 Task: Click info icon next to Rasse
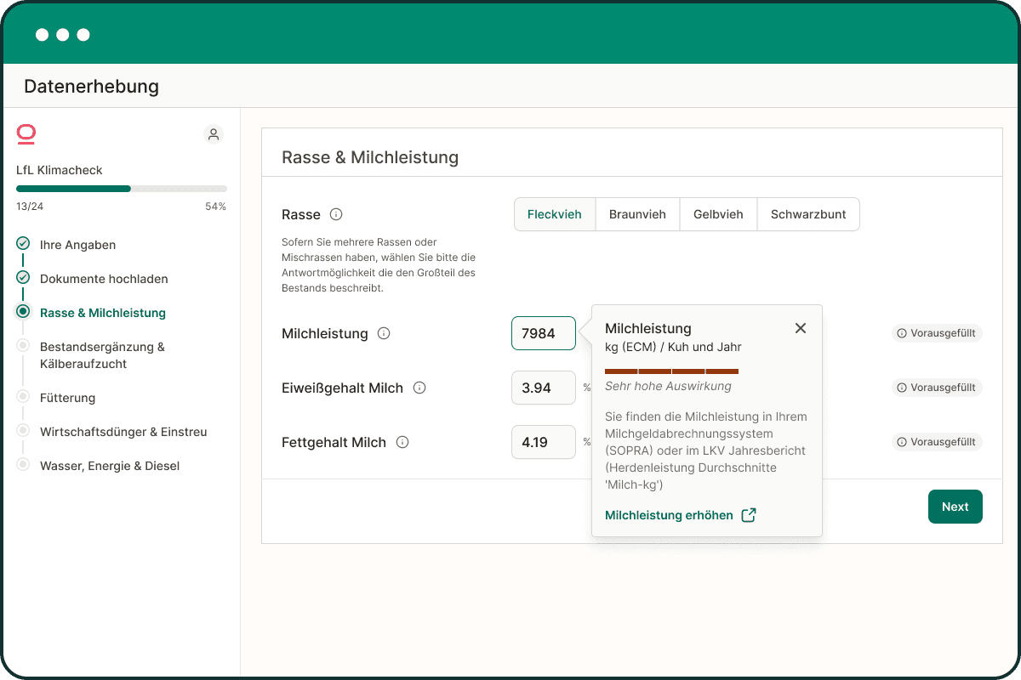[336, 214]
